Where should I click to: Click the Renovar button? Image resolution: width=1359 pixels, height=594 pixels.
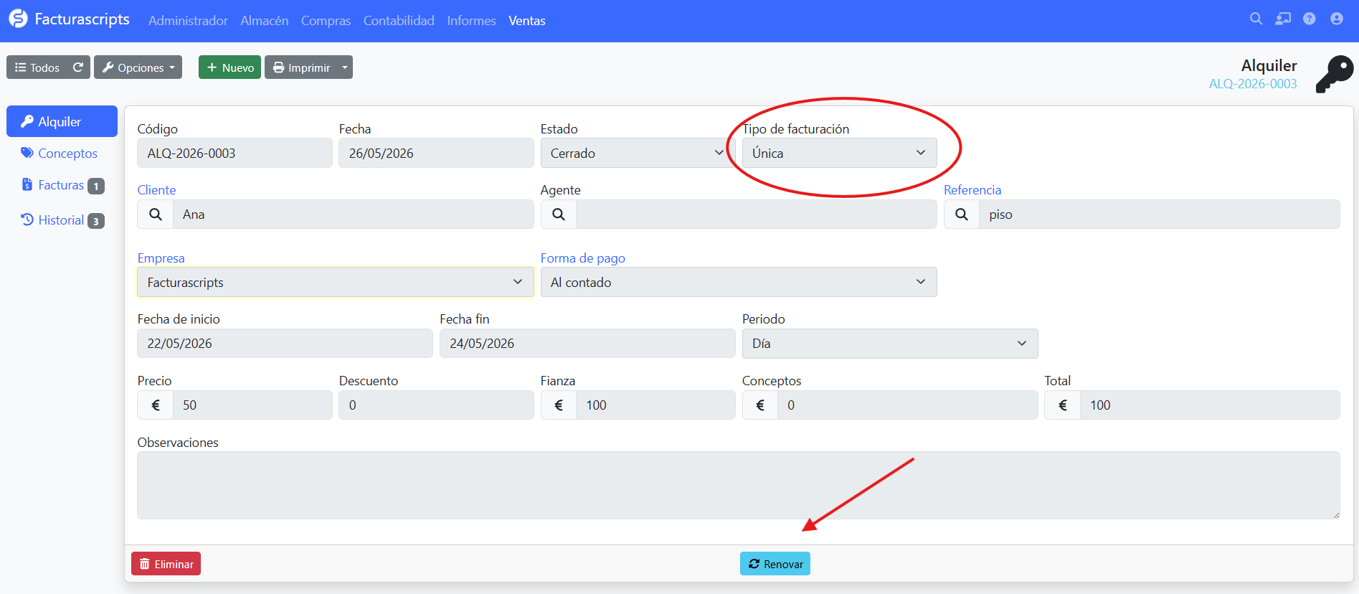tap(775, 564)
